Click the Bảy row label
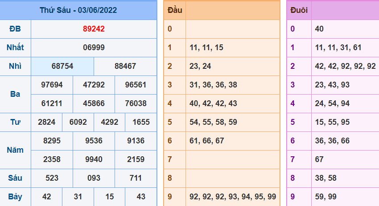379x206 pixels. 15,197
